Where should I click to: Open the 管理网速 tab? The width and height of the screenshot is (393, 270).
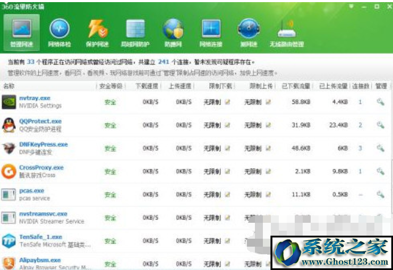click(22, 33)
